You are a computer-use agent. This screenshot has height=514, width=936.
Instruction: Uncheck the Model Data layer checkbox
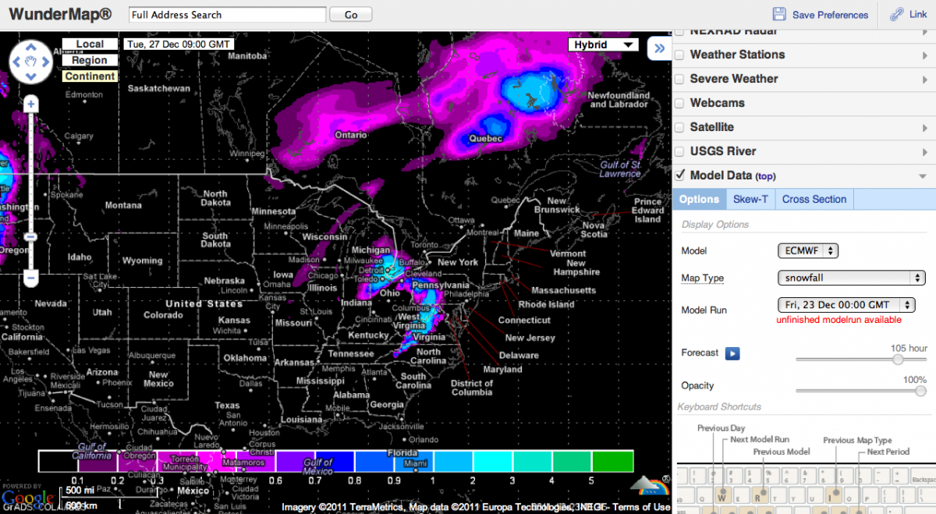click(x=679, y=175)
